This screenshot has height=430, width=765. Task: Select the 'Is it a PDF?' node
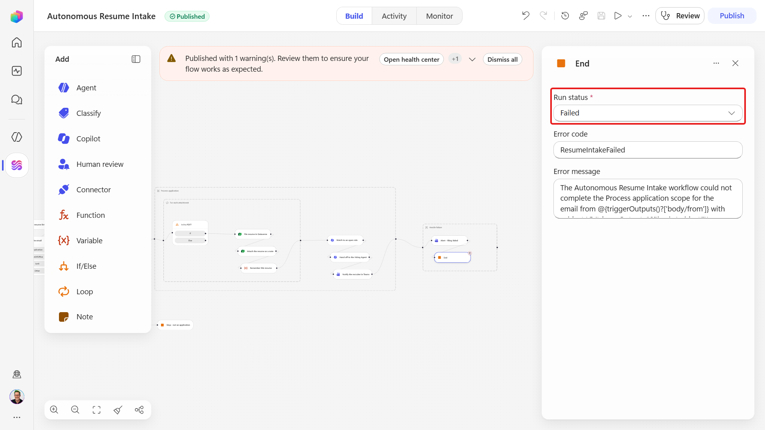click(190, 225)
